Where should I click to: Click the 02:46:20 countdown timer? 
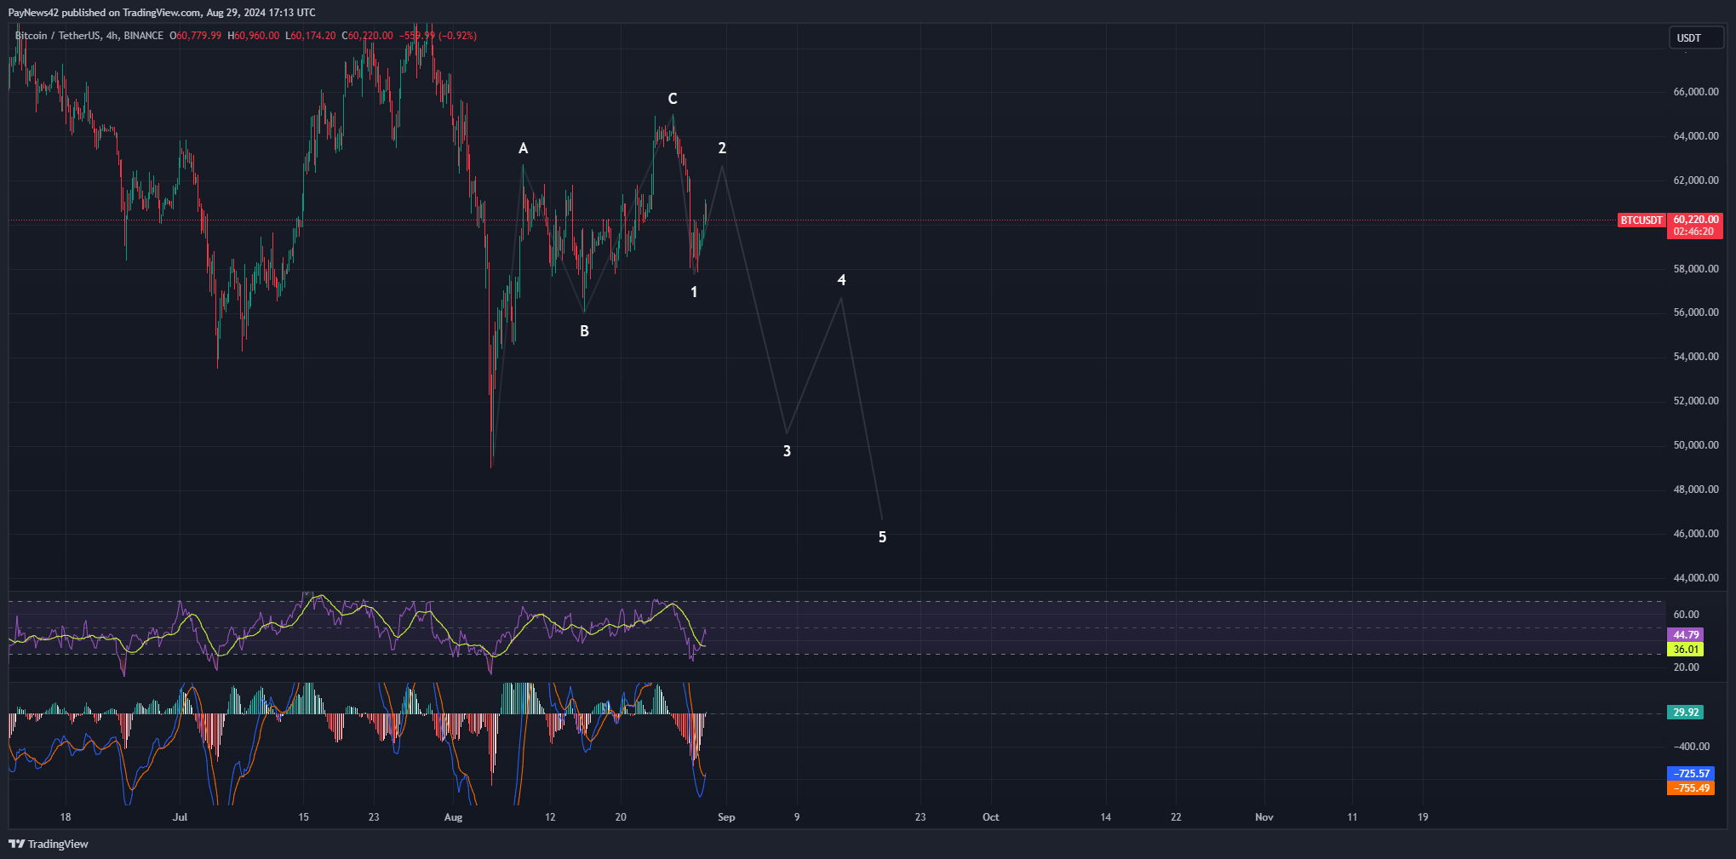pos(1693,232)
